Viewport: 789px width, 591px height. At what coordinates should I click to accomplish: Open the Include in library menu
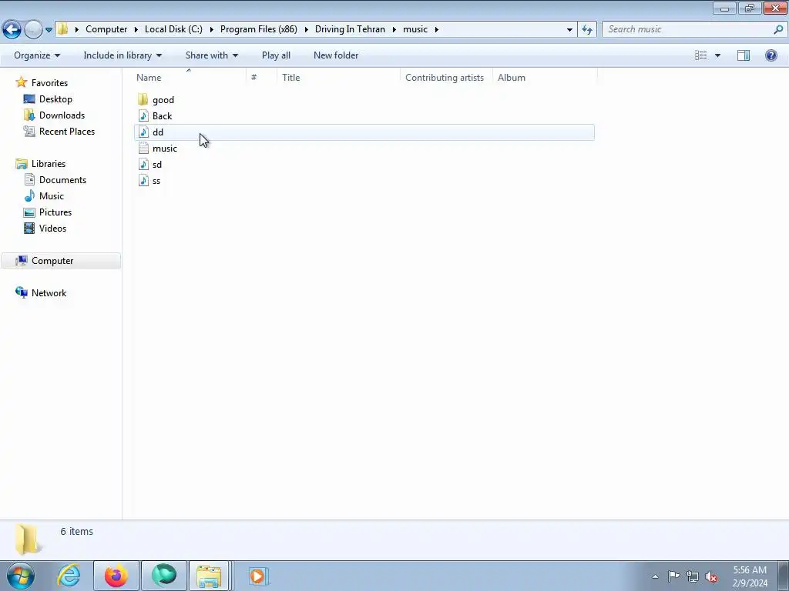[123, 55]
